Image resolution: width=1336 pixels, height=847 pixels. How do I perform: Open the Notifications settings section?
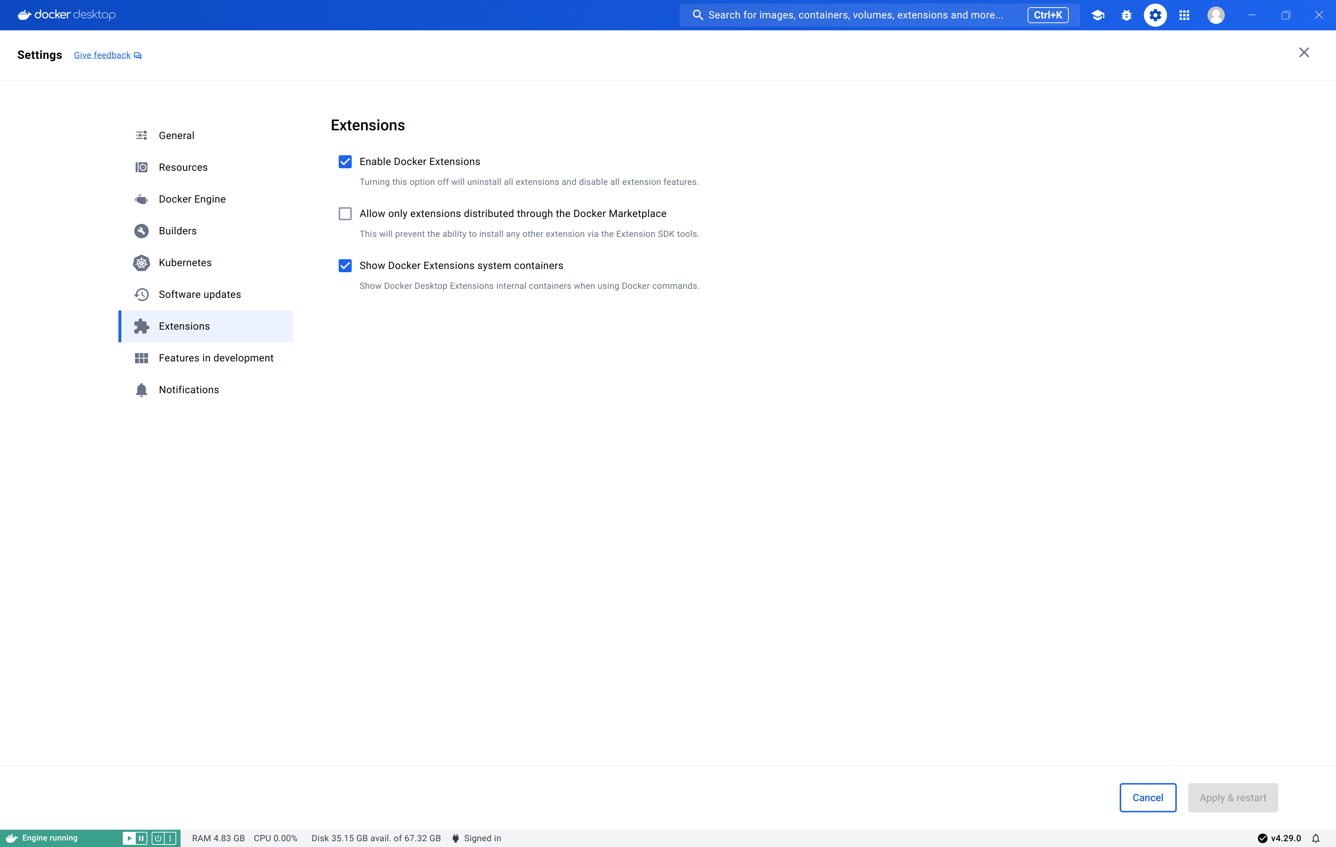(x=206, y=390)
